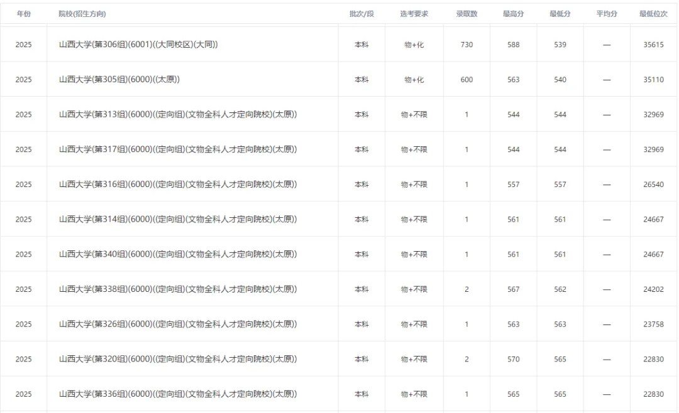Select the 山西大学(第320组) school name cell

pyautogui.click(x=178, y=360)
